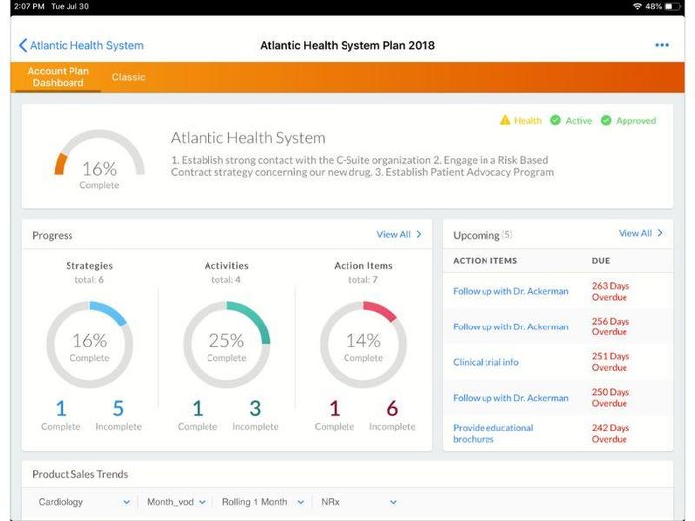The width and height of the screenshot is (695, 521).
Task: Open Follow up item 263 Days Overdue
Action: point(510,291)
